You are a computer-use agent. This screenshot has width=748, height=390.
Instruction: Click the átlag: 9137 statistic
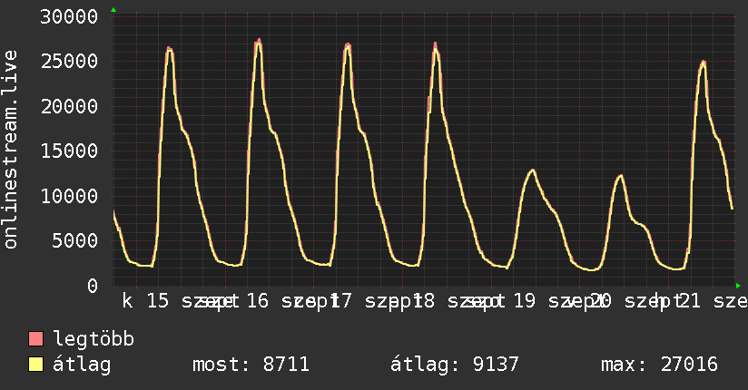point(455,365)
